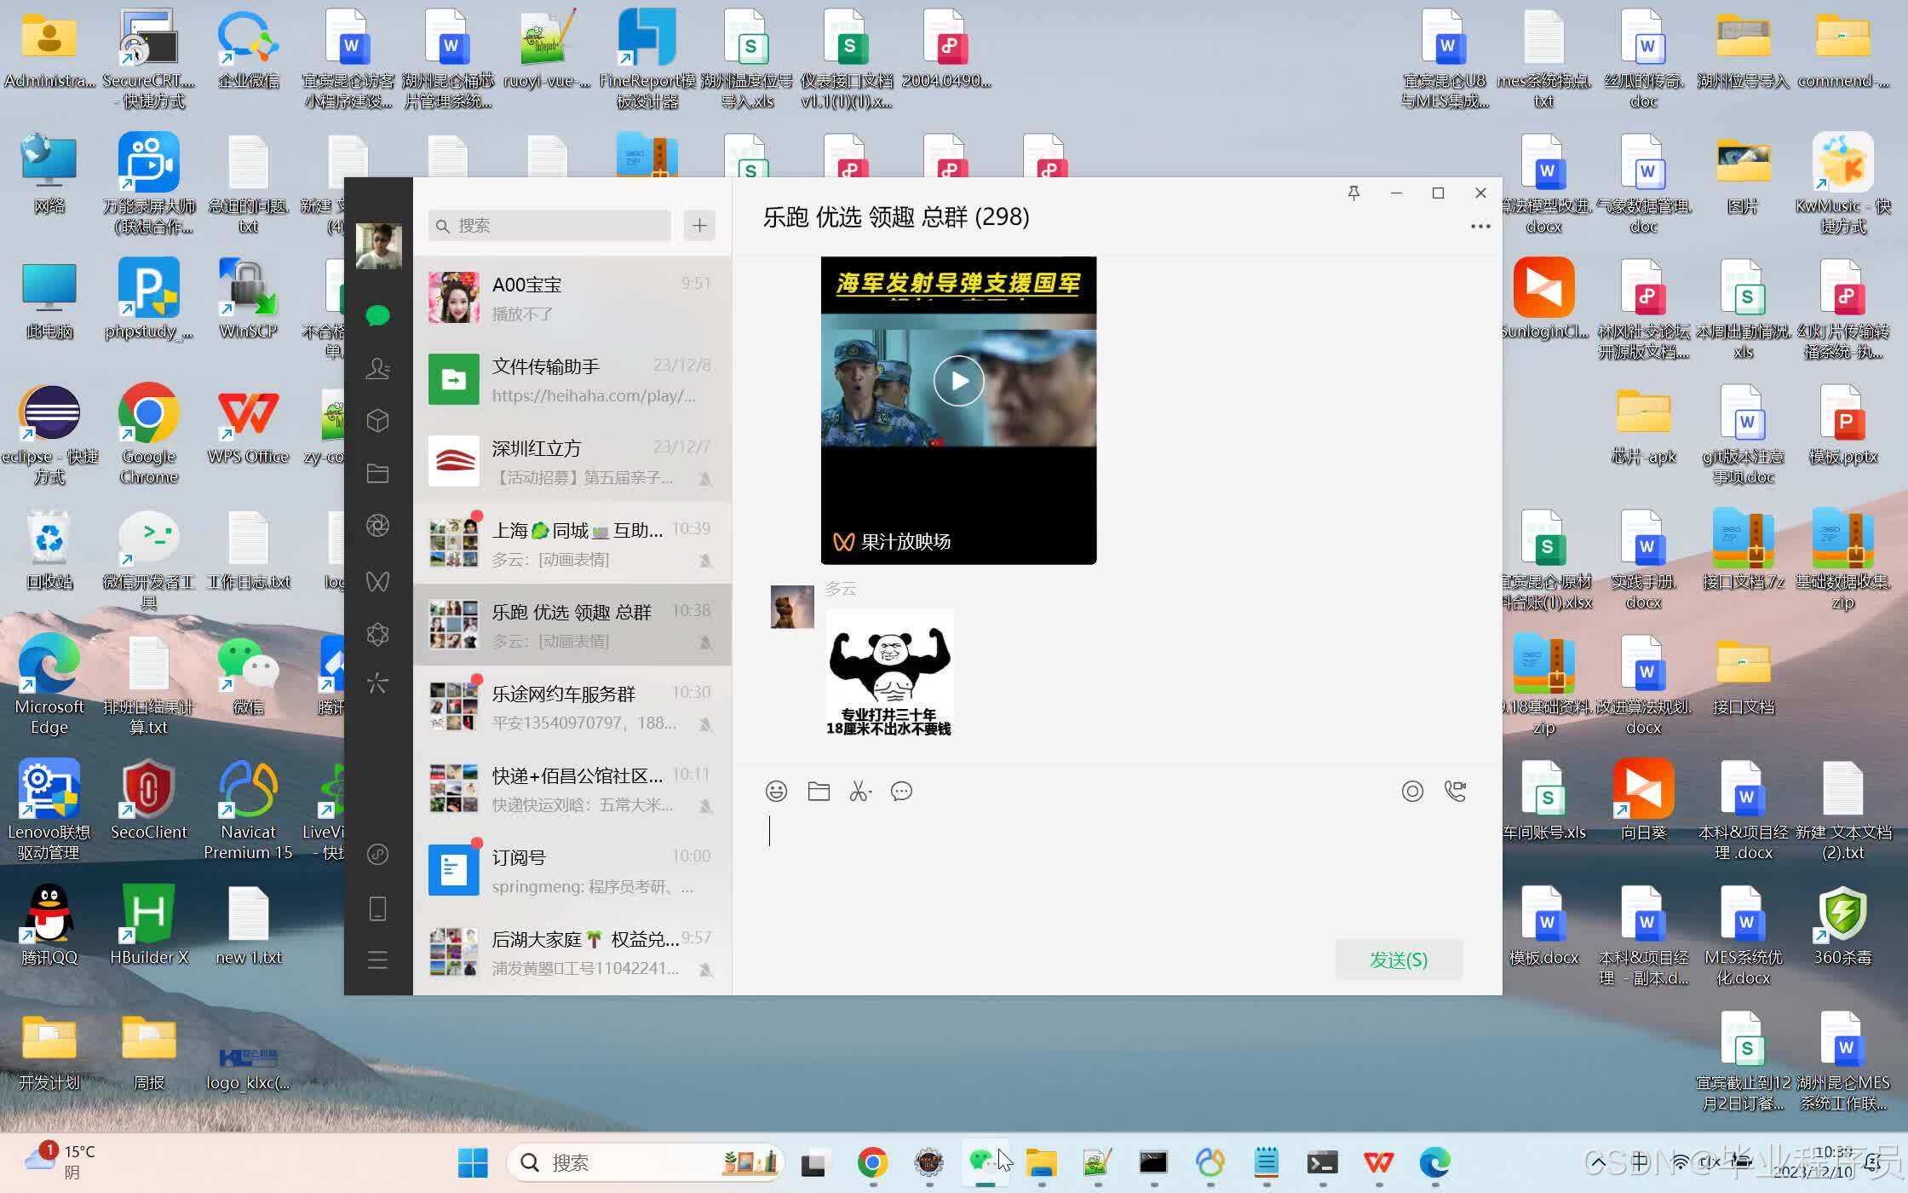1908x1193 pixels.
Task: Select the Google Chrome desktop shortcut
Action: pos(148,434)
